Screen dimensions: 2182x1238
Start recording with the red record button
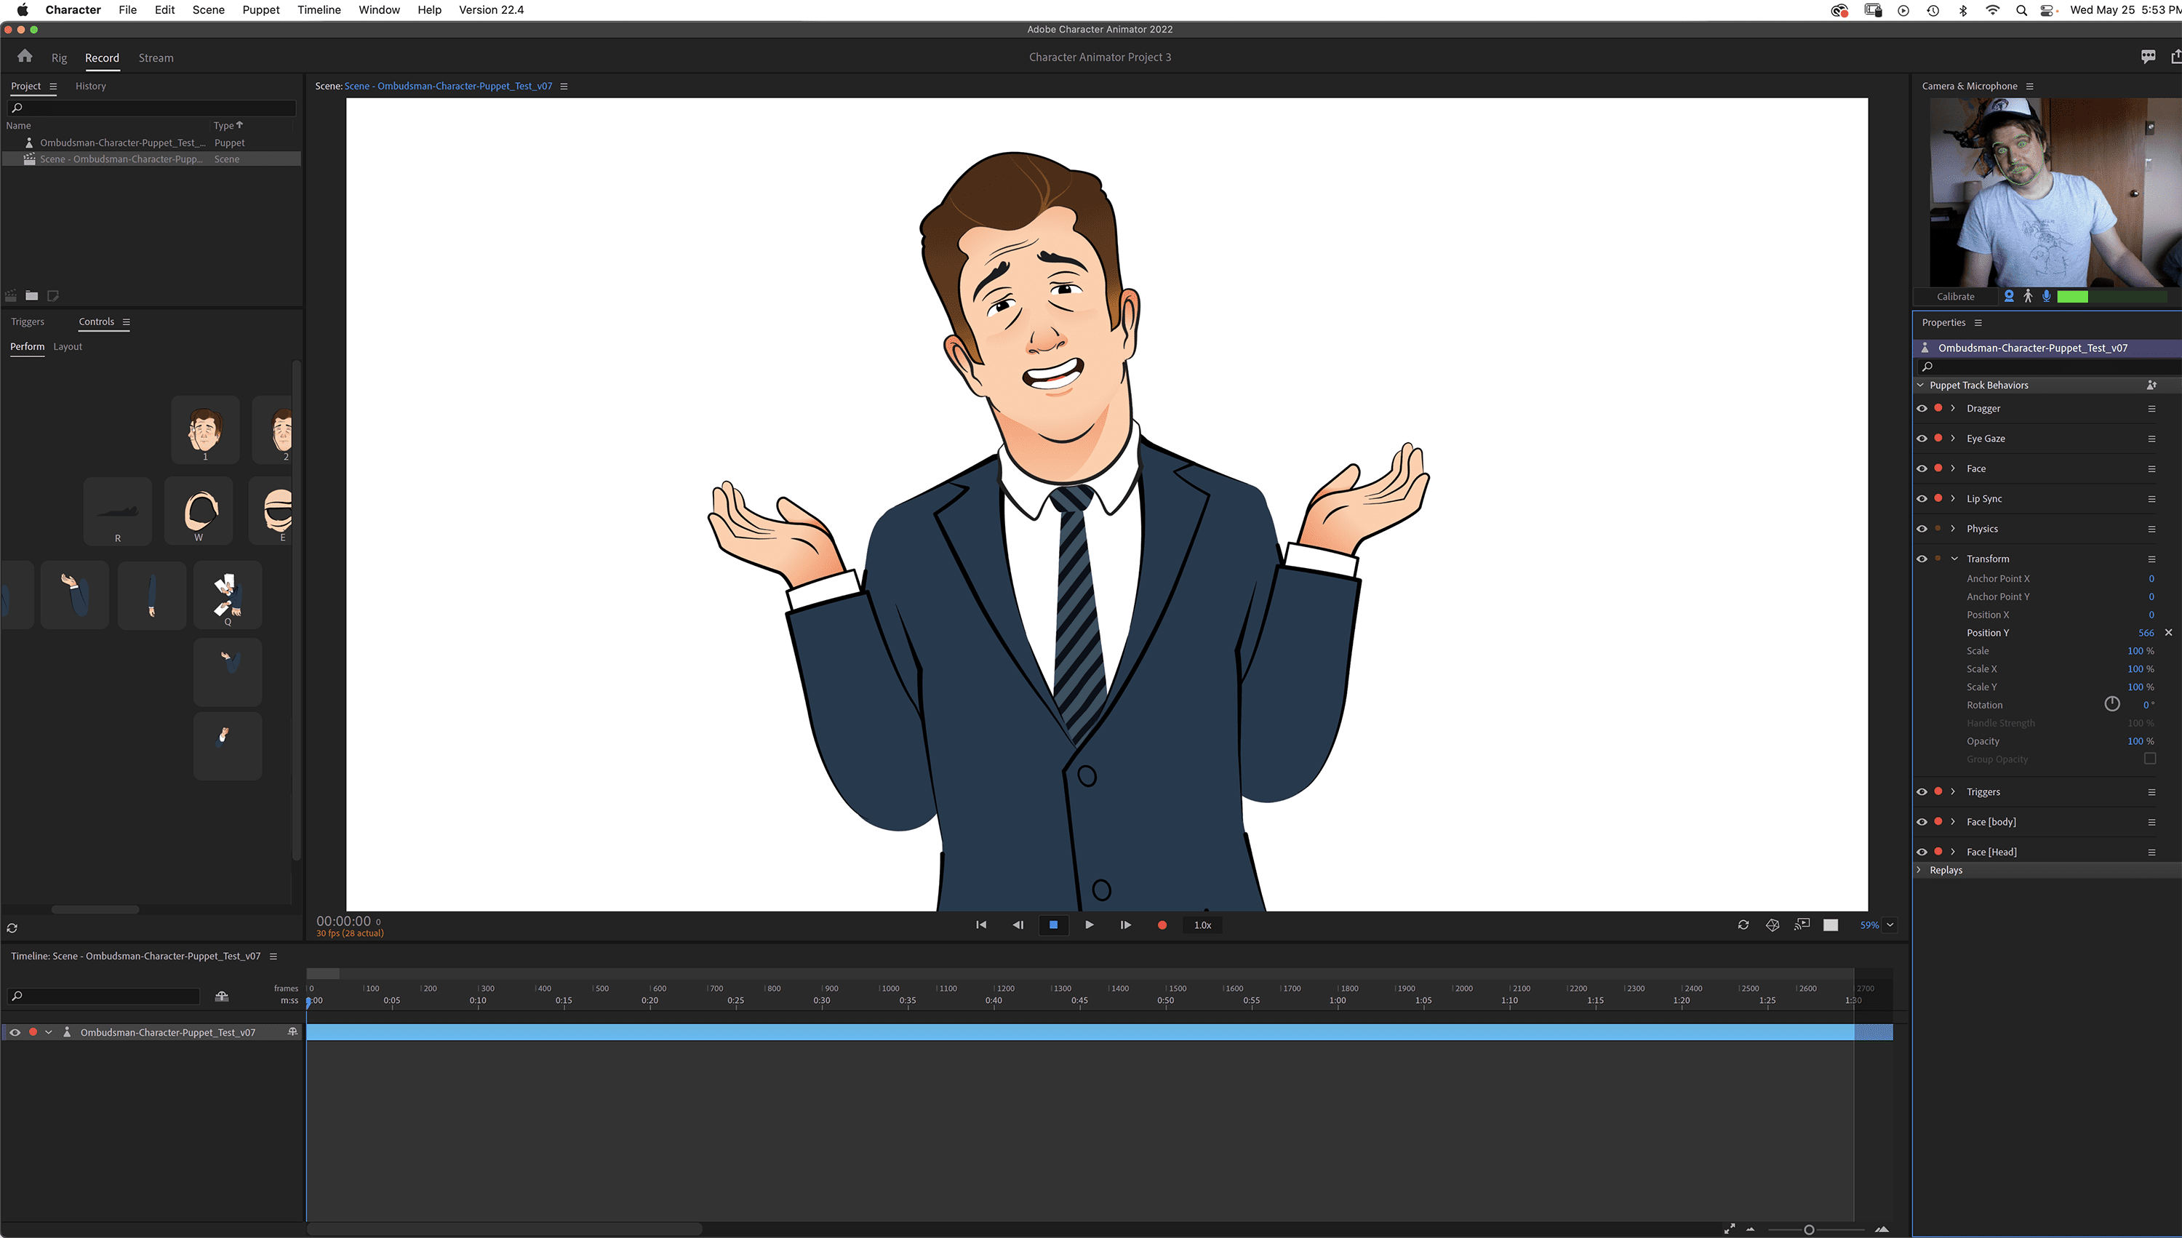coord(1162,925)
